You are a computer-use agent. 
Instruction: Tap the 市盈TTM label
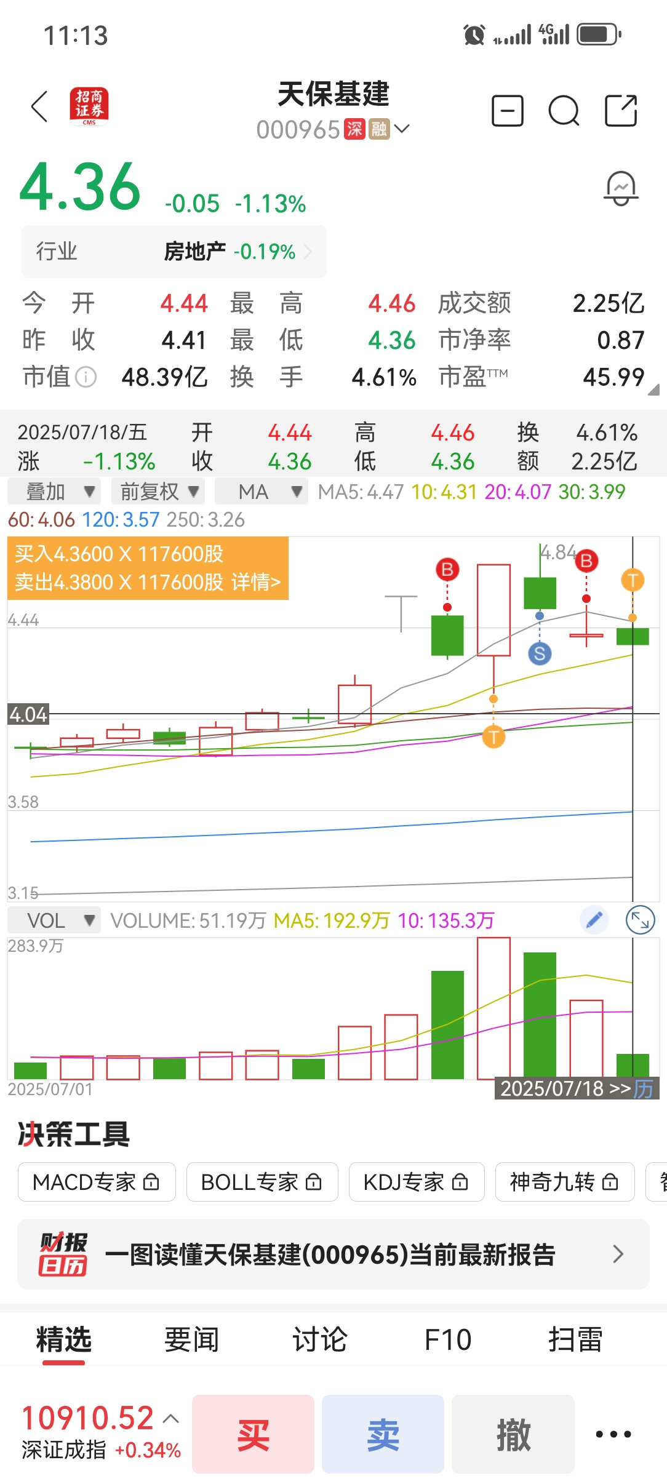point(473,377)
